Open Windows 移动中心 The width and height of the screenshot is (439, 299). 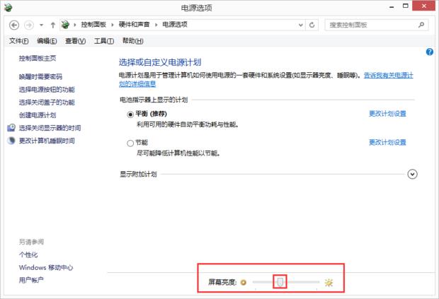[x=46, y=267]
